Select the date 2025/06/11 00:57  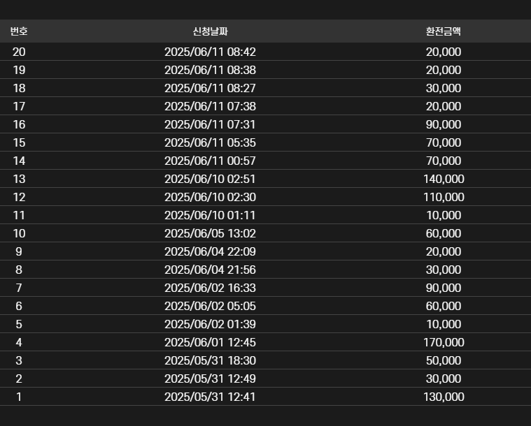(210, 161)
